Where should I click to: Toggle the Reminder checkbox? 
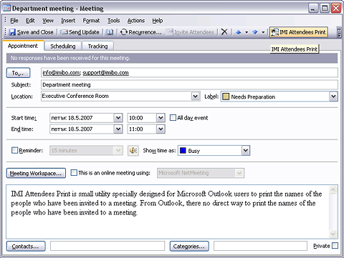pos(14,150)
